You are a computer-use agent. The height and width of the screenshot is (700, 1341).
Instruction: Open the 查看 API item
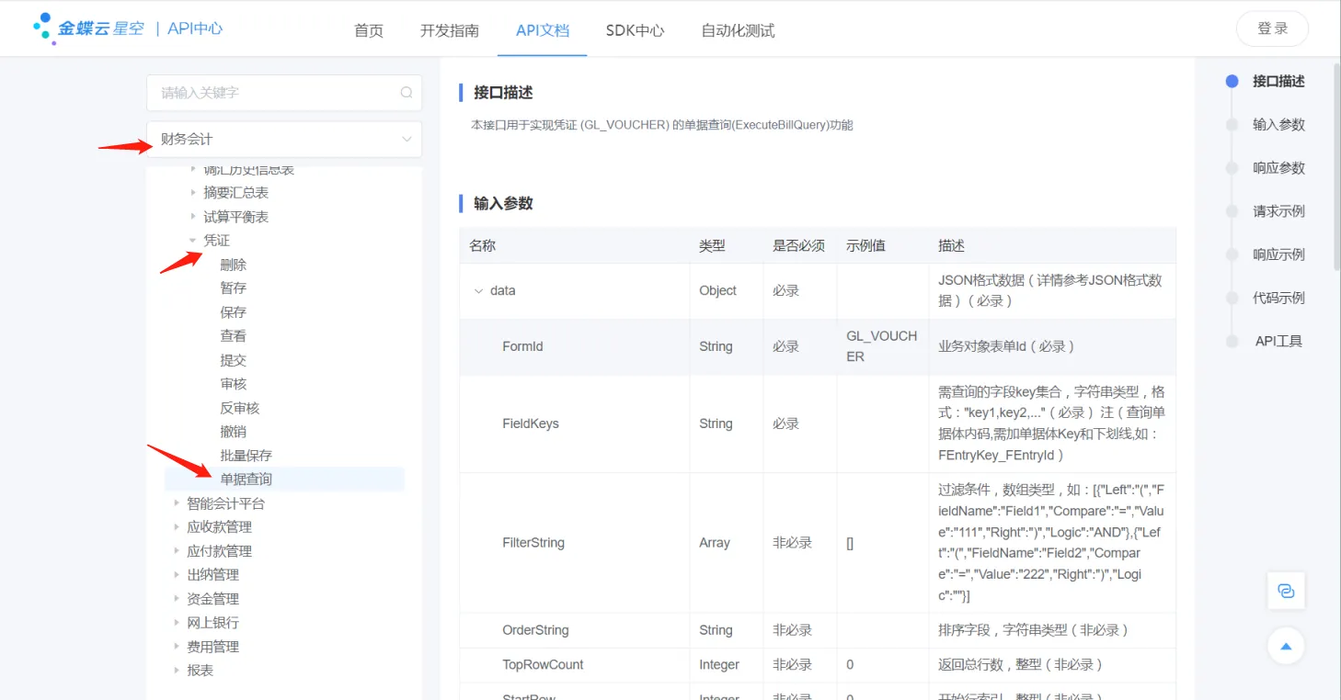pos(234,336)
